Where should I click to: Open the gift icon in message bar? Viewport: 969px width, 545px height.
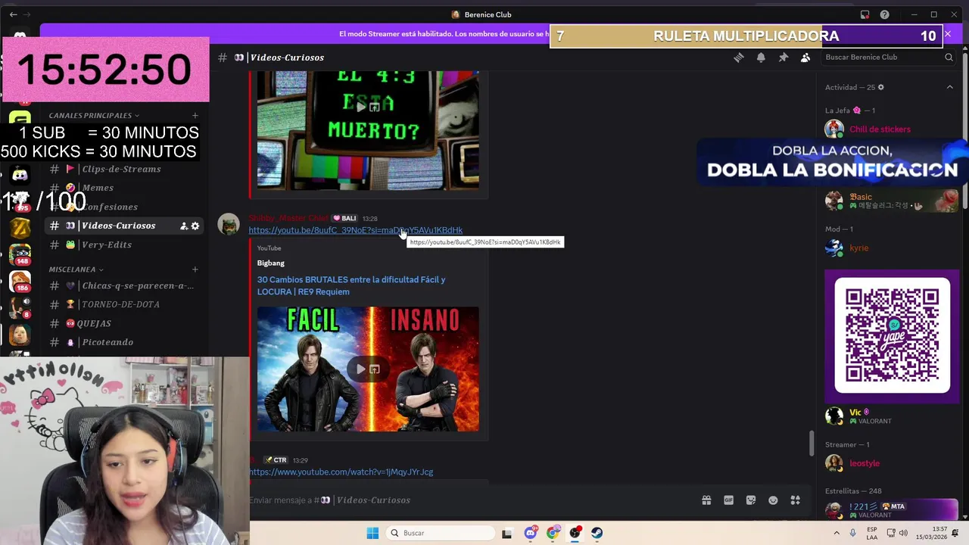click(706, 500)
